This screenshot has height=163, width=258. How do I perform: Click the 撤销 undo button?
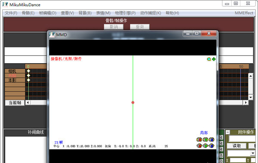point(114,27)
